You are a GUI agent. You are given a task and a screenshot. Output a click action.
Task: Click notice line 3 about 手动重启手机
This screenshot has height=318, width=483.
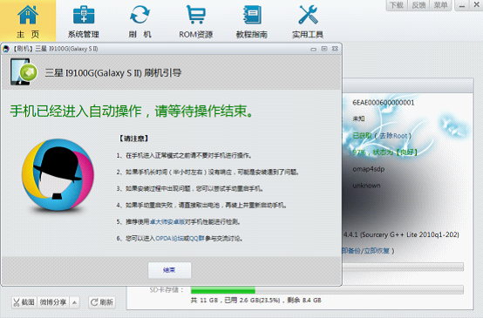[190, 189]
